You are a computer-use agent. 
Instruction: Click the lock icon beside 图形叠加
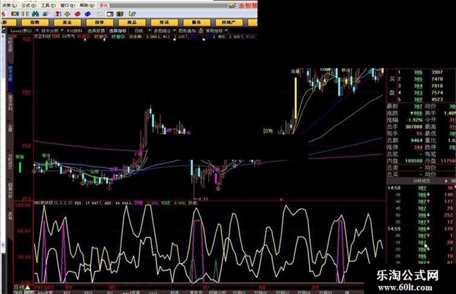tap(201, 30)
